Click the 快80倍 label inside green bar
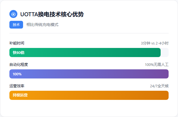Screen dimensions: 178x117 pos(19,53)
